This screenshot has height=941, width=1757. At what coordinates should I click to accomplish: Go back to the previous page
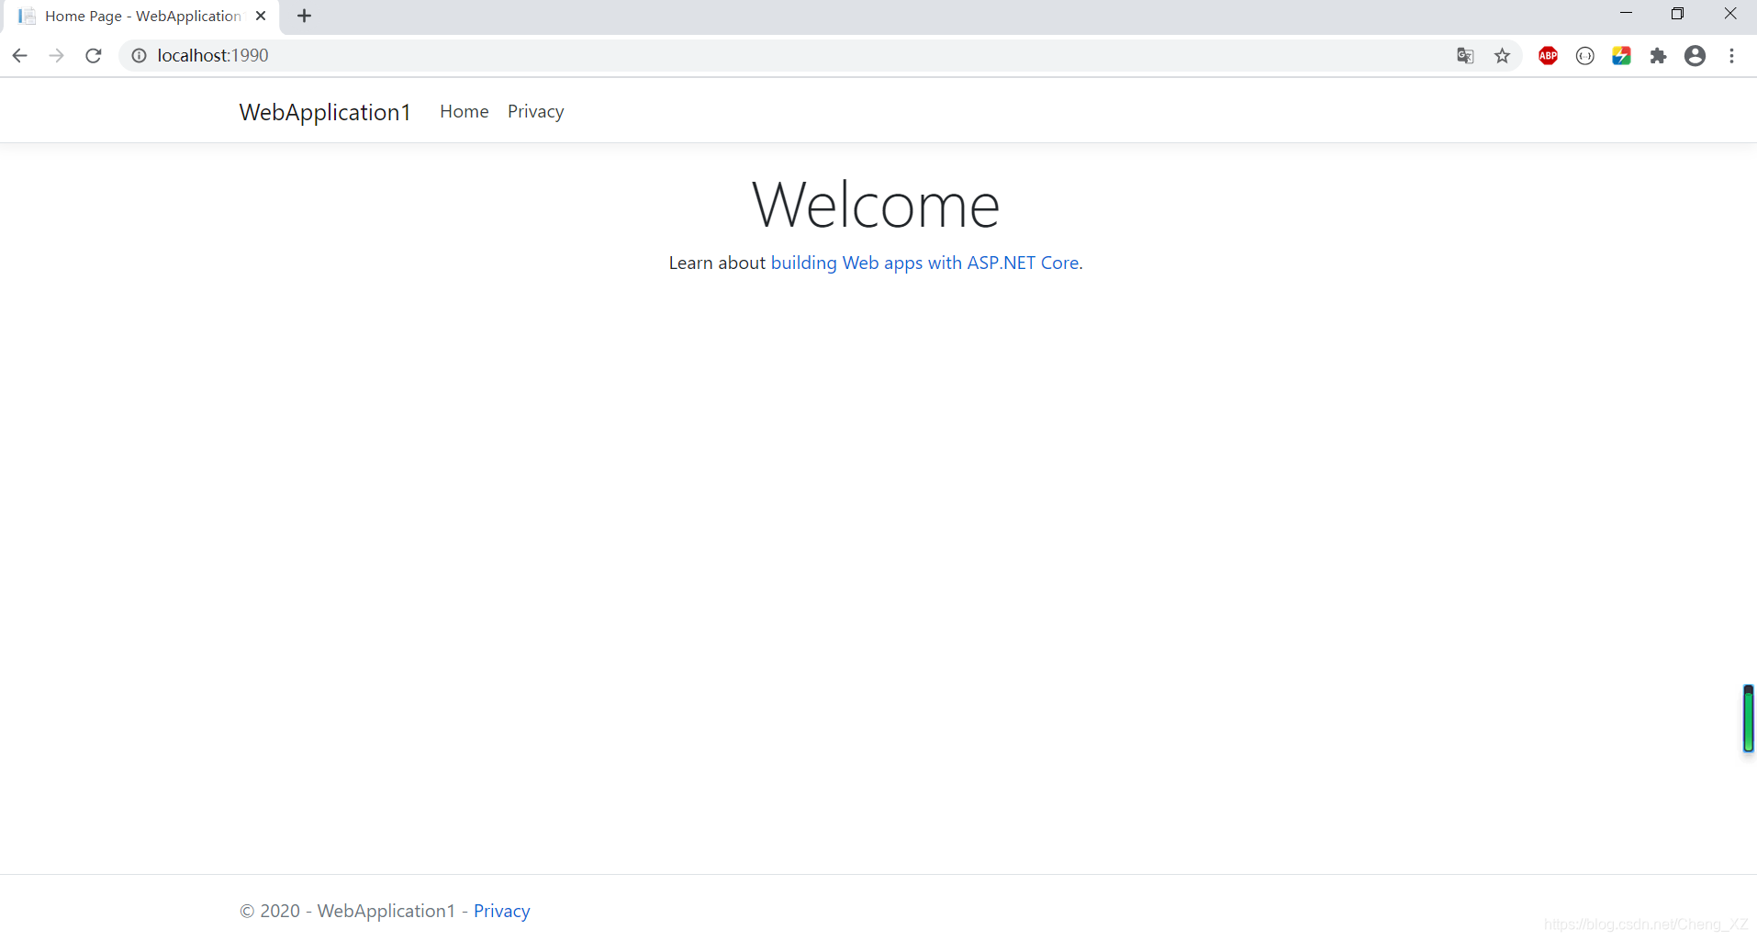20,56
